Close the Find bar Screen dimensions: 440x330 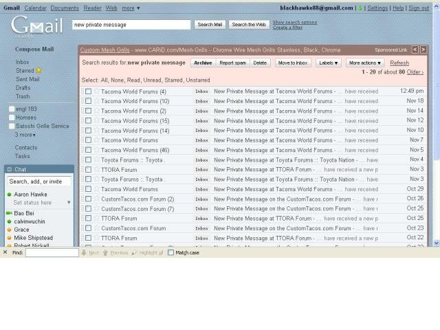click(x=5, y=252)
